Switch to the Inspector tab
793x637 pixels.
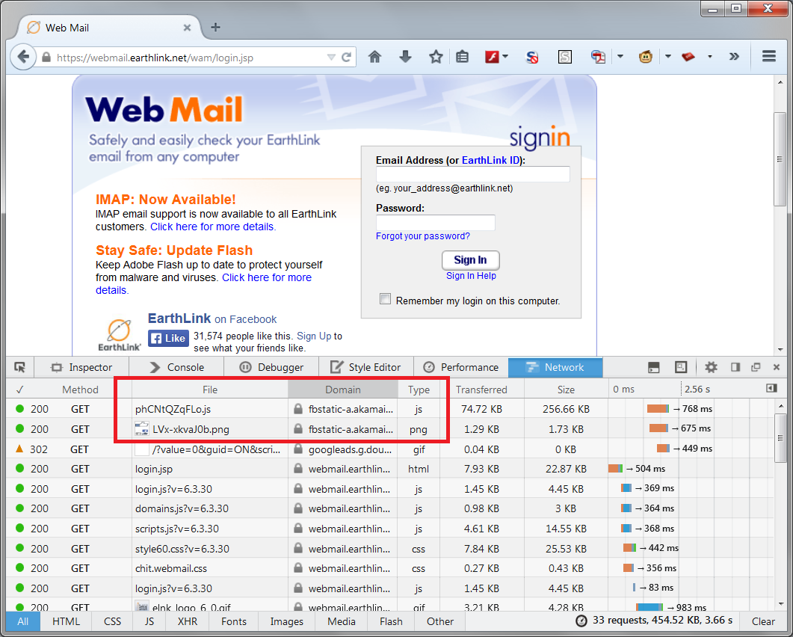click(81, 367)
